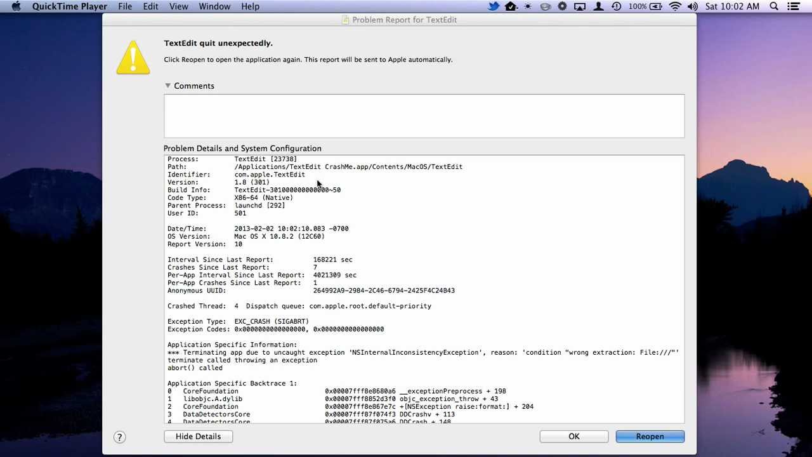Click the '__exceptionPreprocess + 198' backtrace entry
The image size is (812, 457).
pyautogui.click(x=453, y=392)
